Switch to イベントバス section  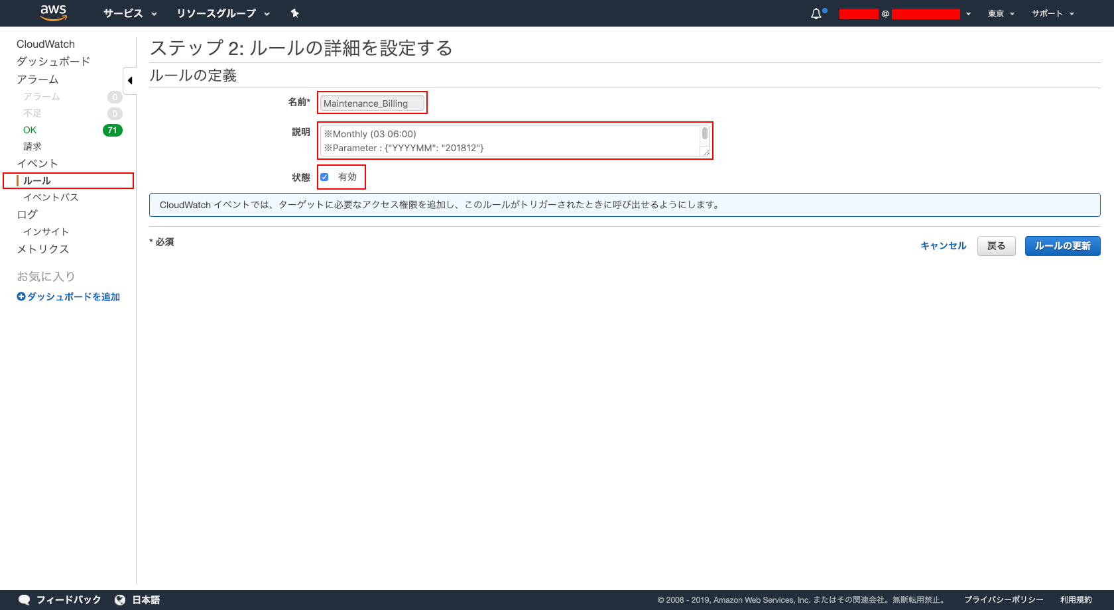(51, 197)
